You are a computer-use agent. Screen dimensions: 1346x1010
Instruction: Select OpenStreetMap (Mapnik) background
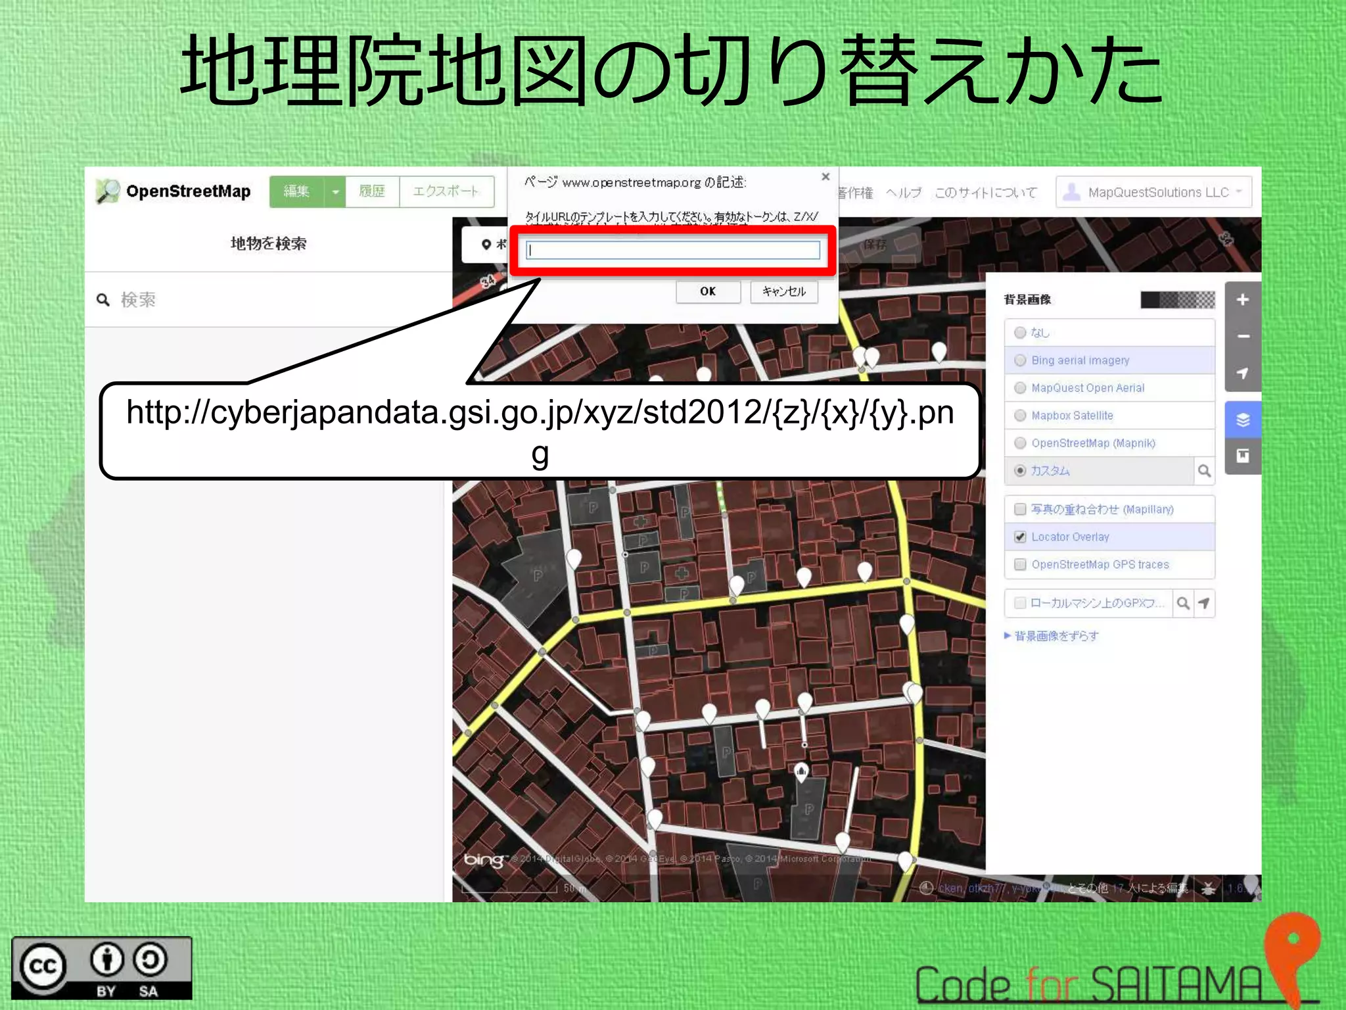pos(1109,443)
